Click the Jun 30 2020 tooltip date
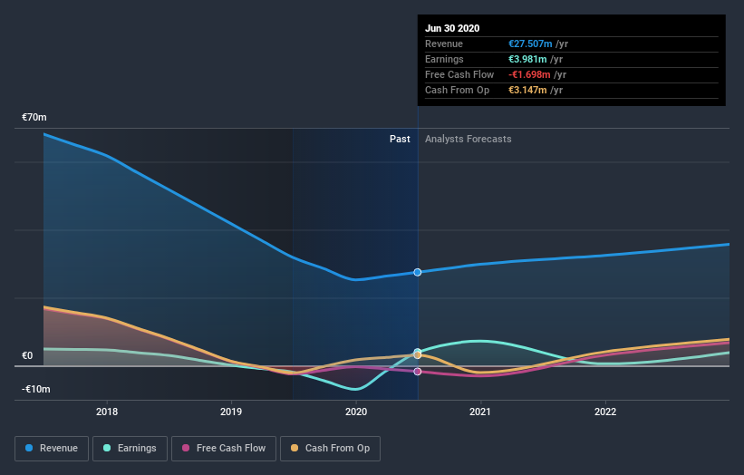 pyautogui.click(x=452, y=28)
